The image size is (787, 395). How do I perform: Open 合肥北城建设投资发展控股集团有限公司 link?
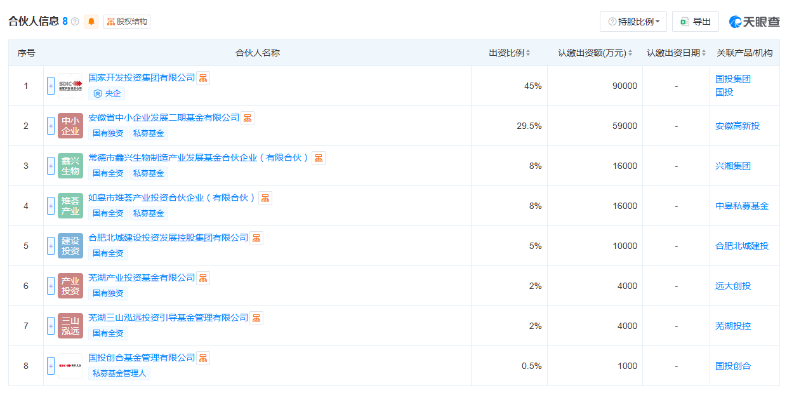click(x=168, y=238)
